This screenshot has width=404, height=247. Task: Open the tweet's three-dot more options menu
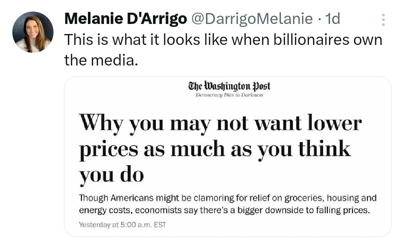[383, 20]
